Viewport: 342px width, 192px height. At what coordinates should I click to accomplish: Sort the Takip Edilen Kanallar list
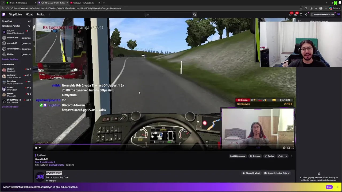29,26
